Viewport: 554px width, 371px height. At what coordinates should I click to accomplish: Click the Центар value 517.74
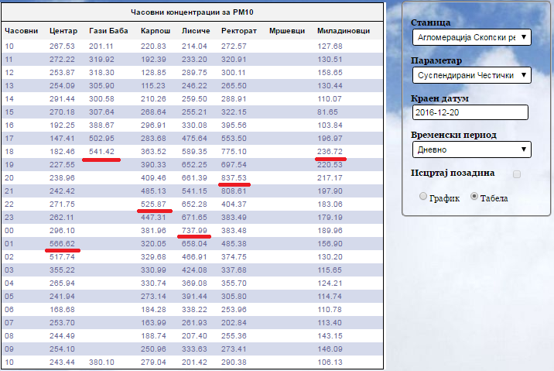coord(62,257)
